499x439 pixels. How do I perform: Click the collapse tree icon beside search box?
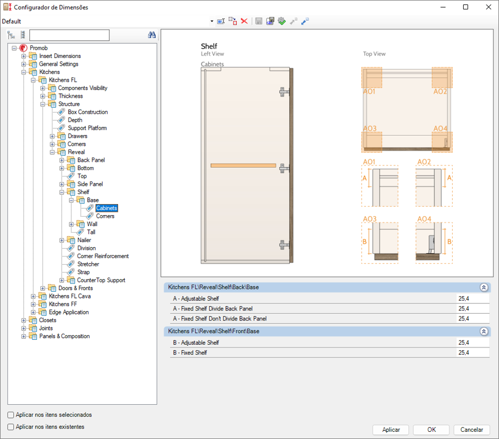click(x=23, y=35)
